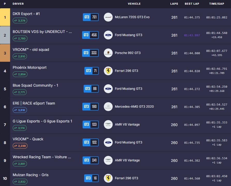Click the TIME/GAP column header
The image size is (231, 186).
(x=216, y=4)
